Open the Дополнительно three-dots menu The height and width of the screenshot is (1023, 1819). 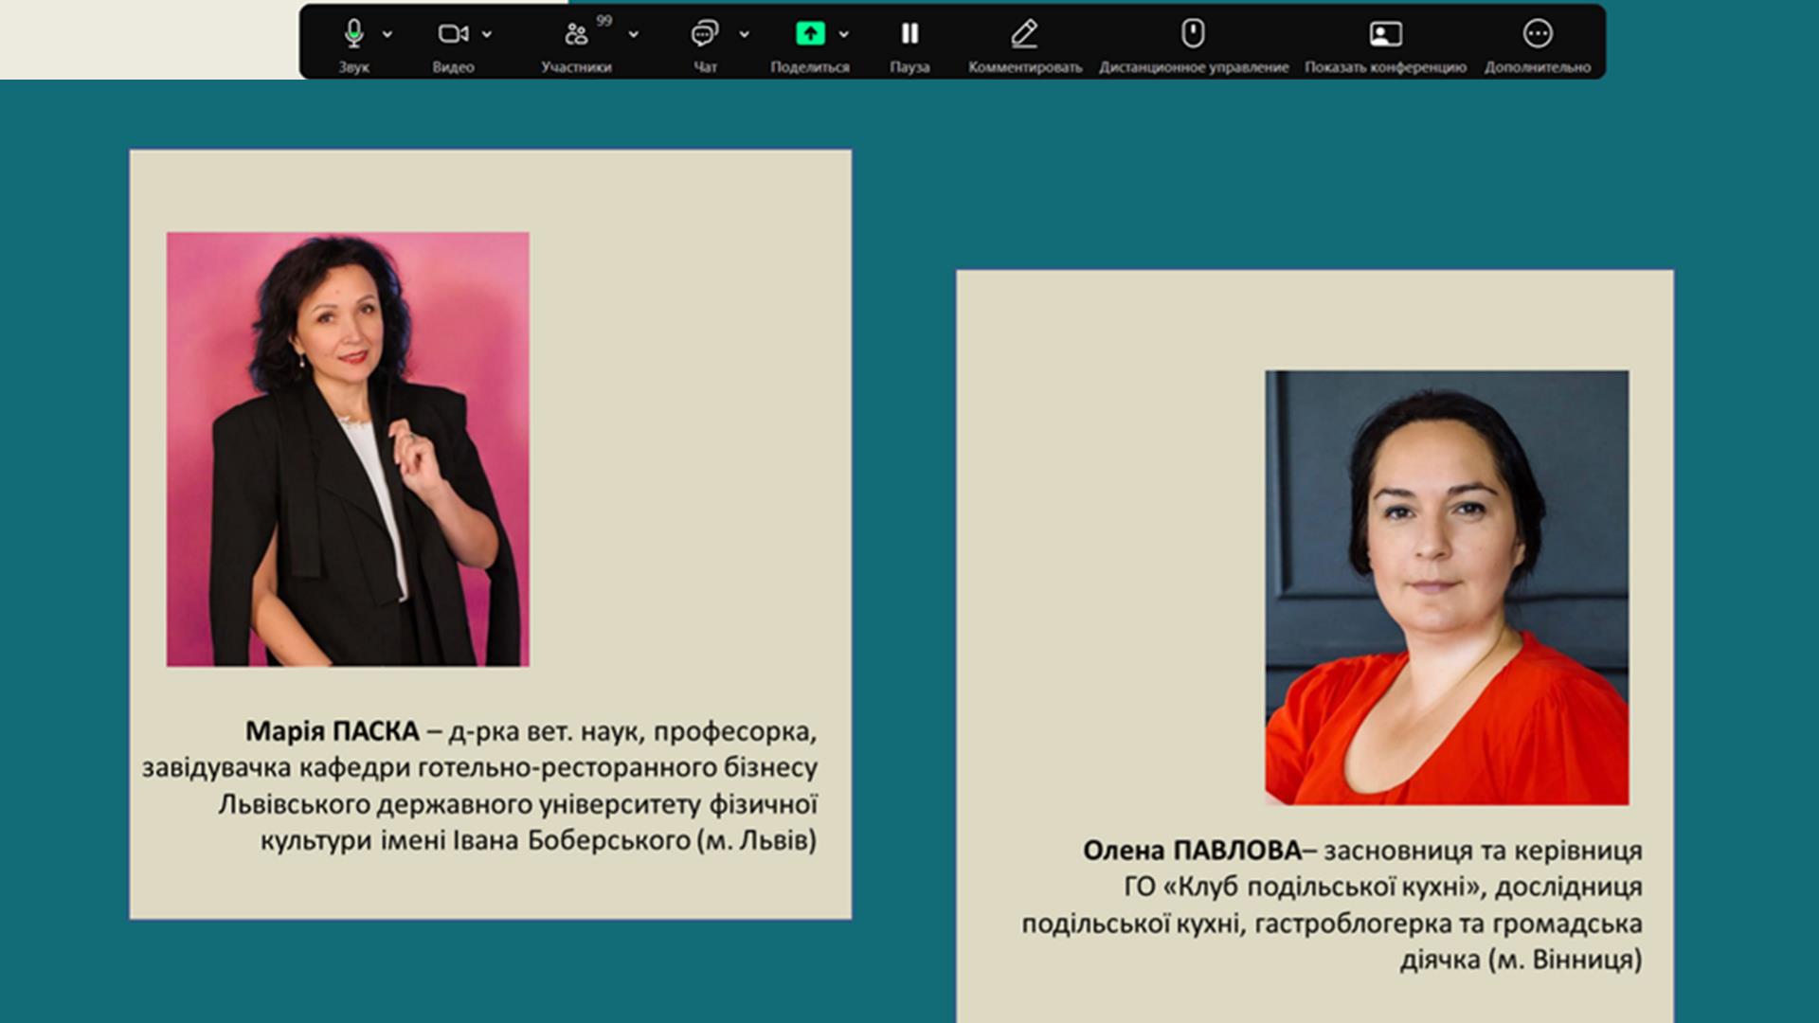1537,34
